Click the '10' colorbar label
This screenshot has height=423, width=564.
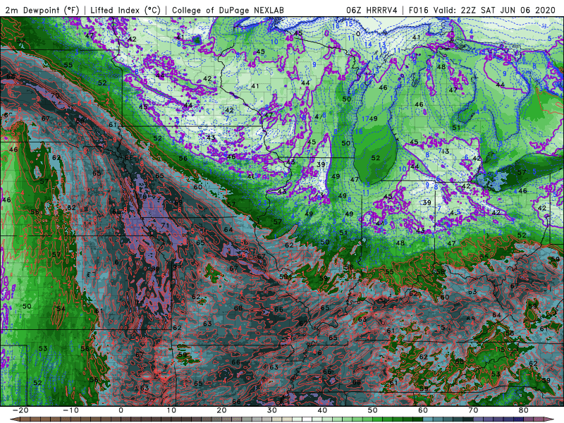171,410
